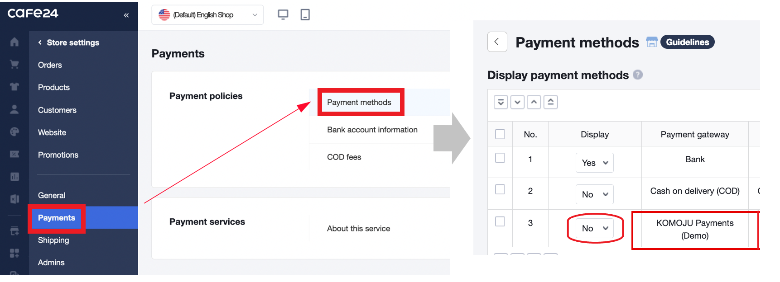Switch to desktop preview monitor icon
This screenshot has width=780, height=282.
click(x=283, y=15)
